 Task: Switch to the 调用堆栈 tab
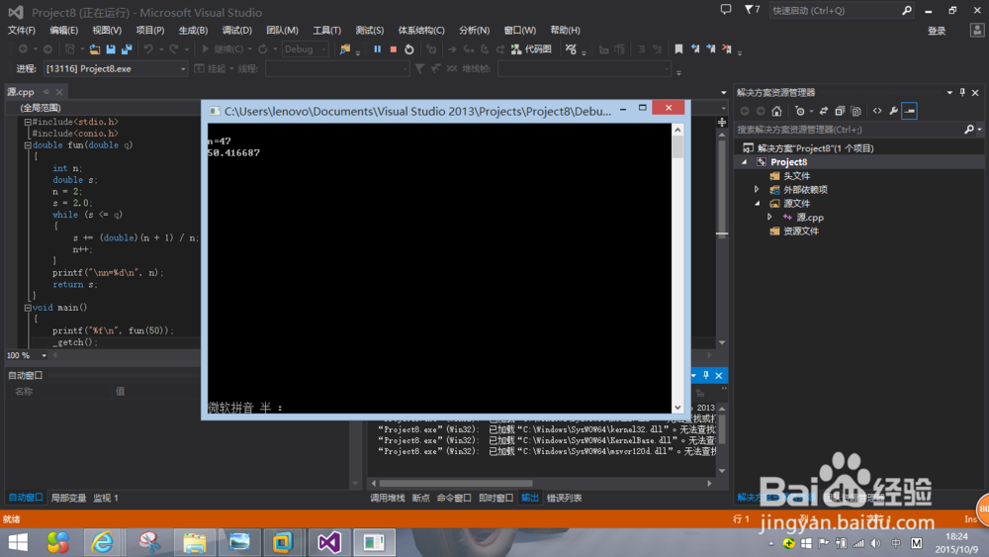coord(388,498)
